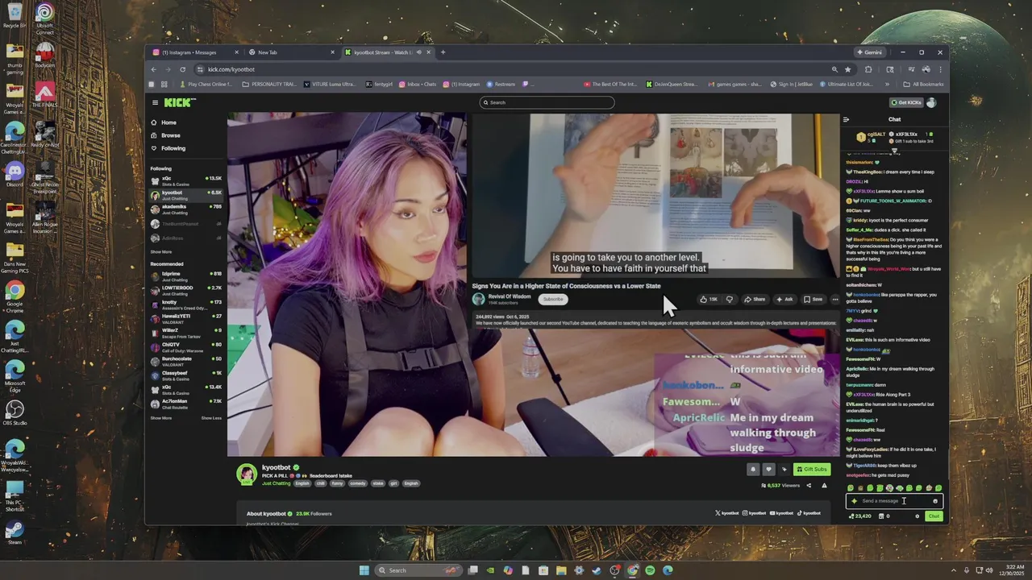Click the kick.com/kyootbot address bar
The width and height of the screenshot is (1032, 580).
(516, 69)
